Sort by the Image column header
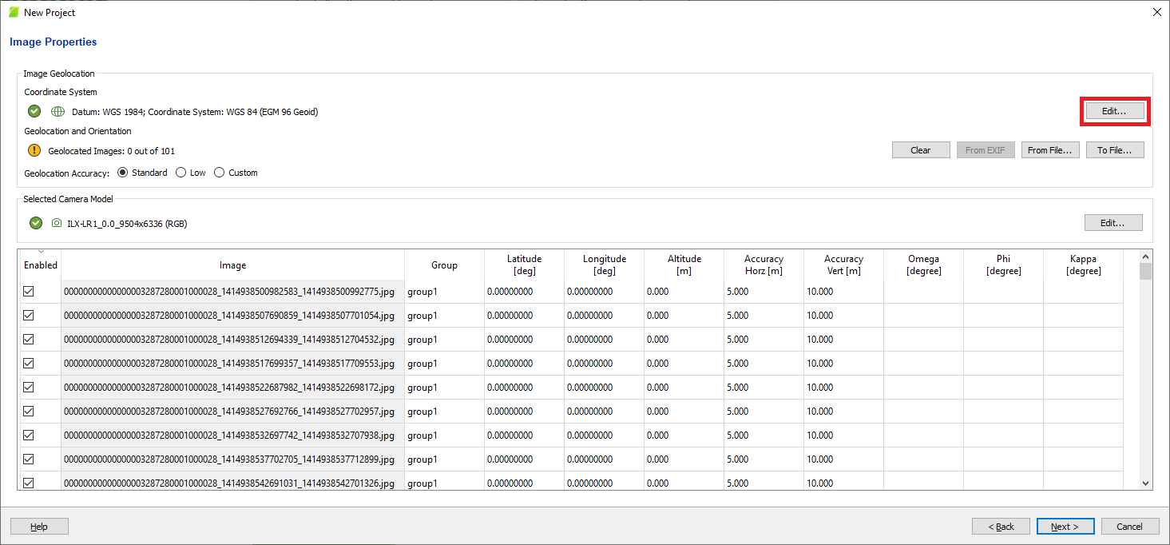This screenshot has height=545, width=1170. point(232,265)
